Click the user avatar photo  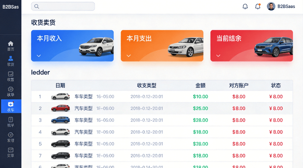271,7
